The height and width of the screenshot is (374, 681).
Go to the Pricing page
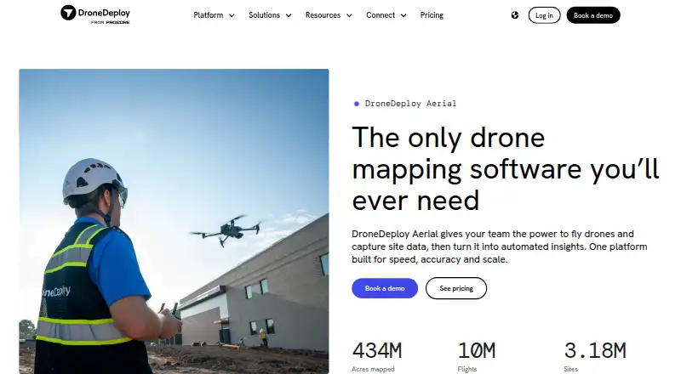coord(432,15)
